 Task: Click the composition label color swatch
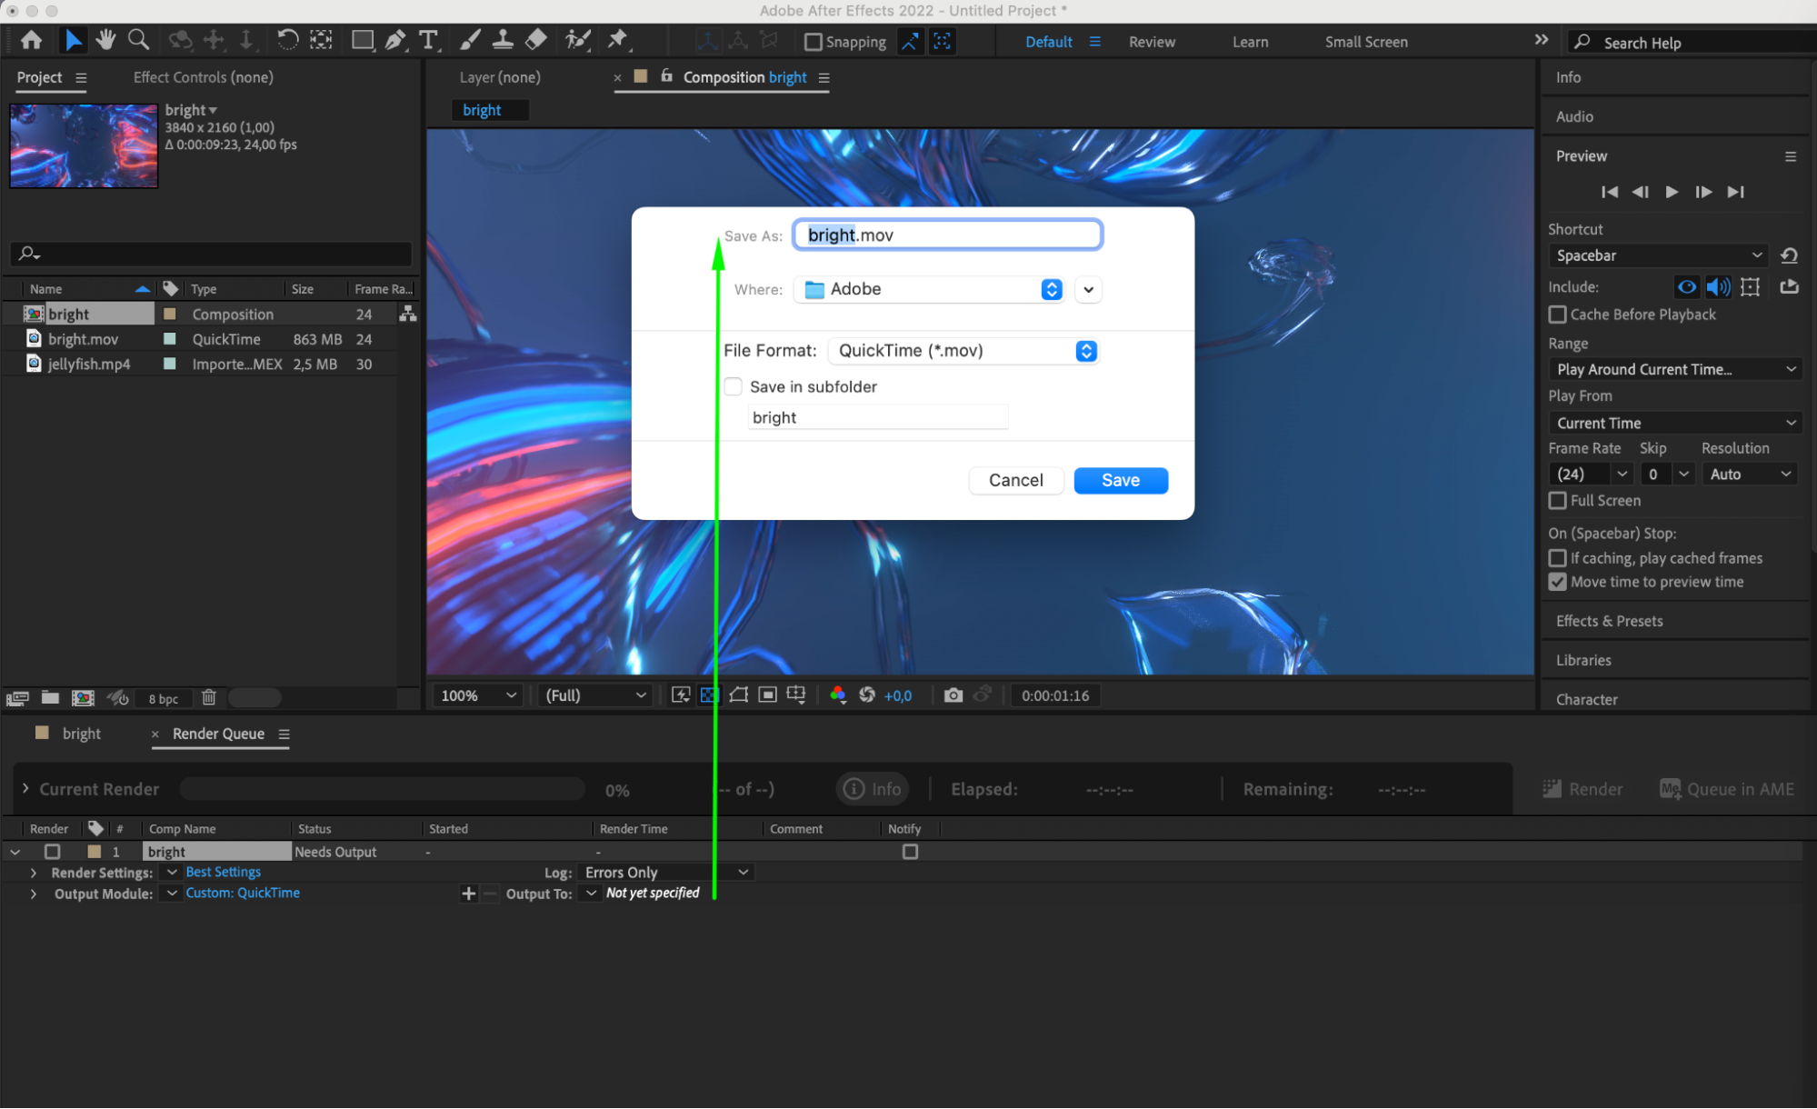coord(169,314)
